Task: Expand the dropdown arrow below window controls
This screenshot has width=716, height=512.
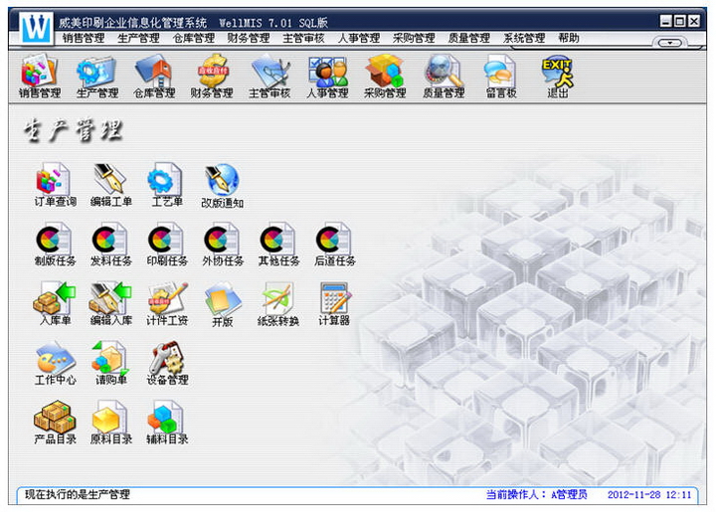Action: 672,43
